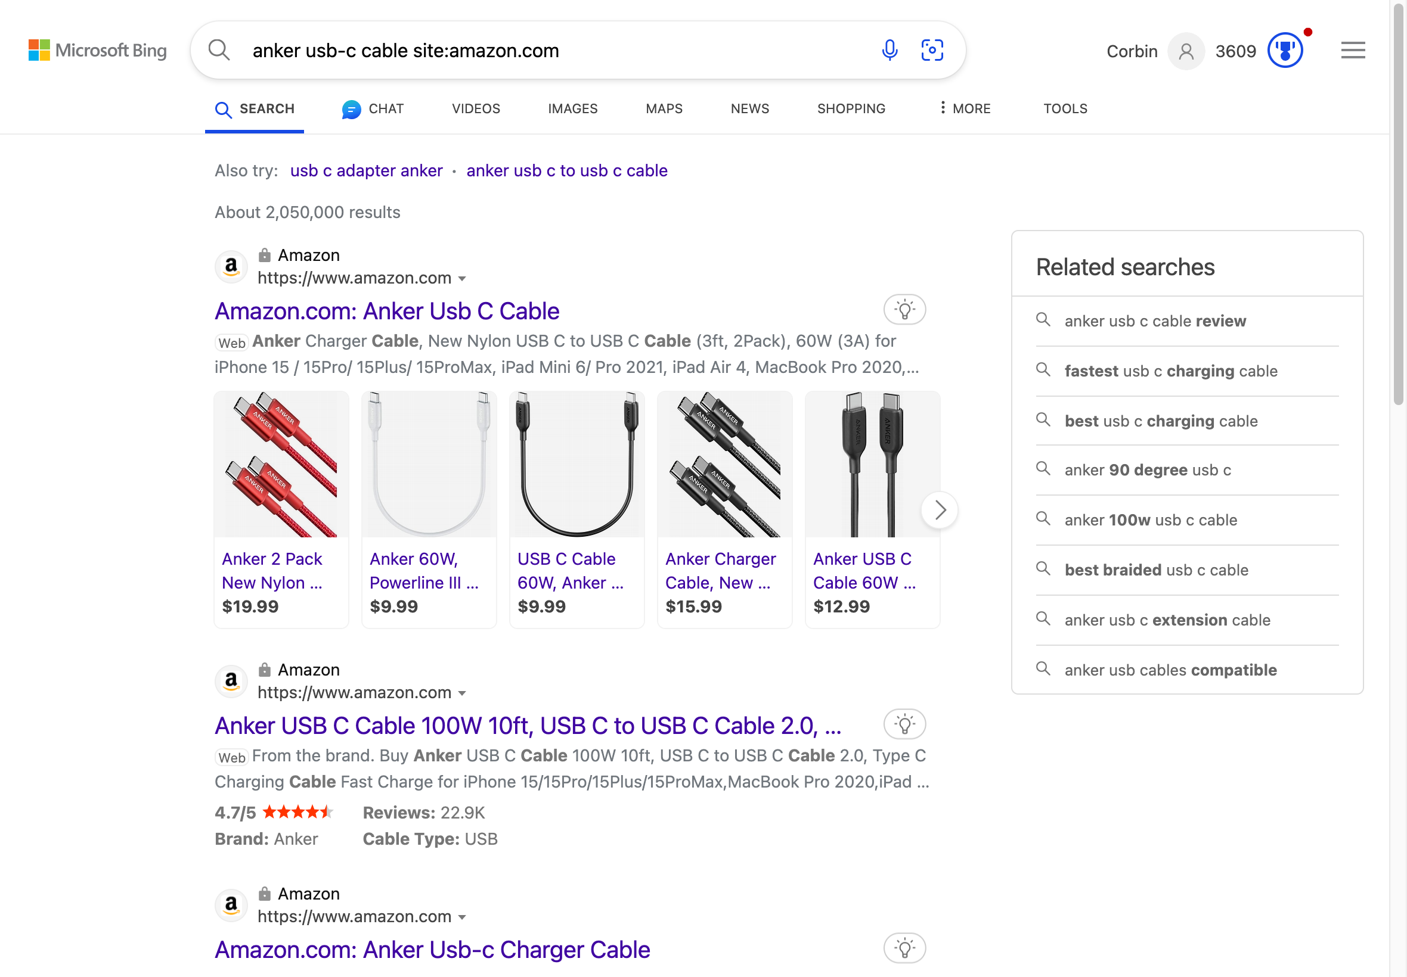This screenshot has height=977, width=1407.
Task: Switch to the Images tab
Action: pyautogui.click(x=572, y=108)
